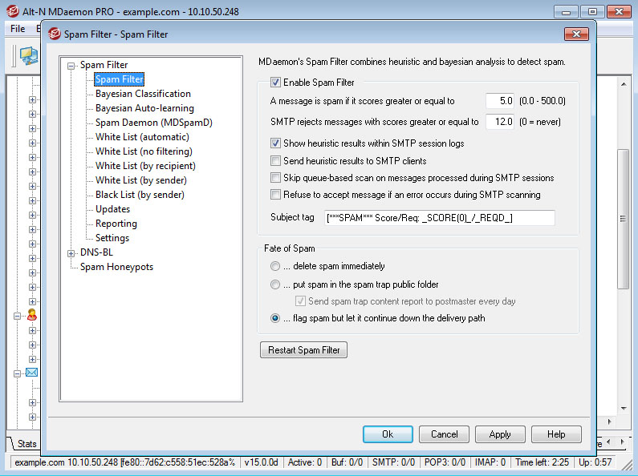Click the Alt-N MDaemon PRO window icon
This screenshot has height=476, width=638.
pyautogui.click(x=12, y=12)
